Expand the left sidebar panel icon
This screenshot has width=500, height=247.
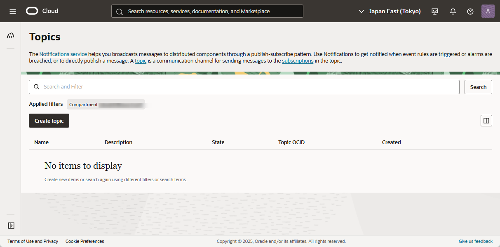(11, 226)
